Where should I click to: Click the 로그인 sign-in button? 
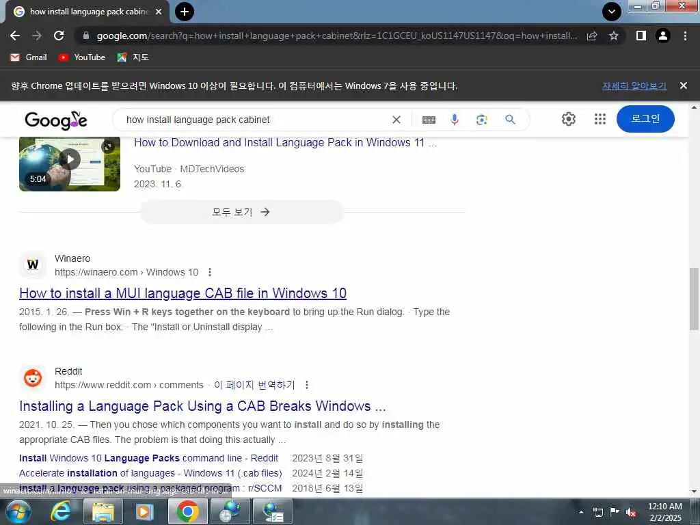[x=645, y=119]
